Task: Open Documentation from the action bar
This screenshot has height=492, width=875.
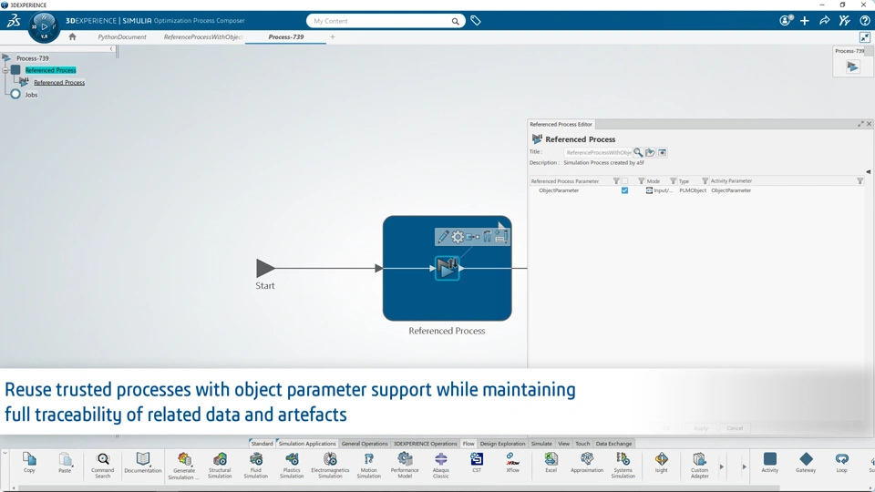Action: pyautogui.click(x=143, y=463)
